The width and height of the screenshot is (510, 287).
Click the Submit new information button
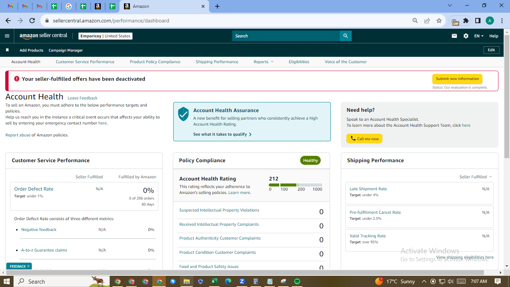click(457, 79)
